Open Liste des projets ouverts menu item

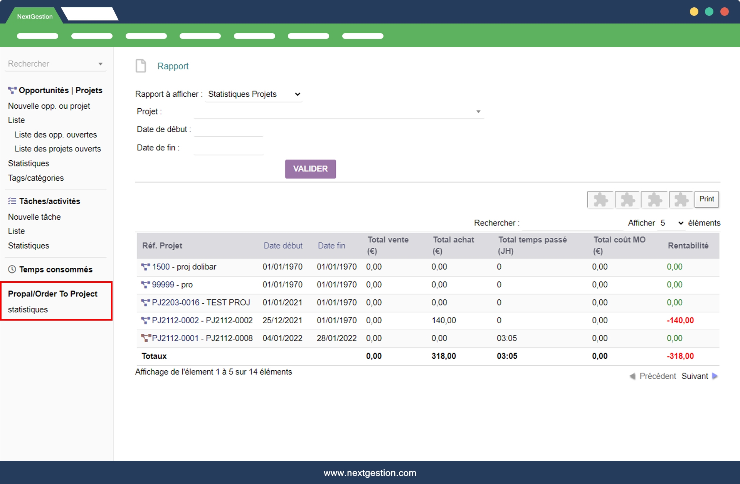tap(57, 149)
